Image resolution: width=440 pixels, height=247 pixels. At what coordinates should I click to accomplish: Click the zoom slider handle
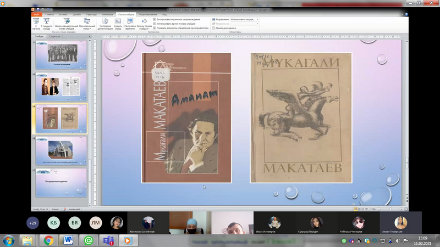[x=391, y=209]
